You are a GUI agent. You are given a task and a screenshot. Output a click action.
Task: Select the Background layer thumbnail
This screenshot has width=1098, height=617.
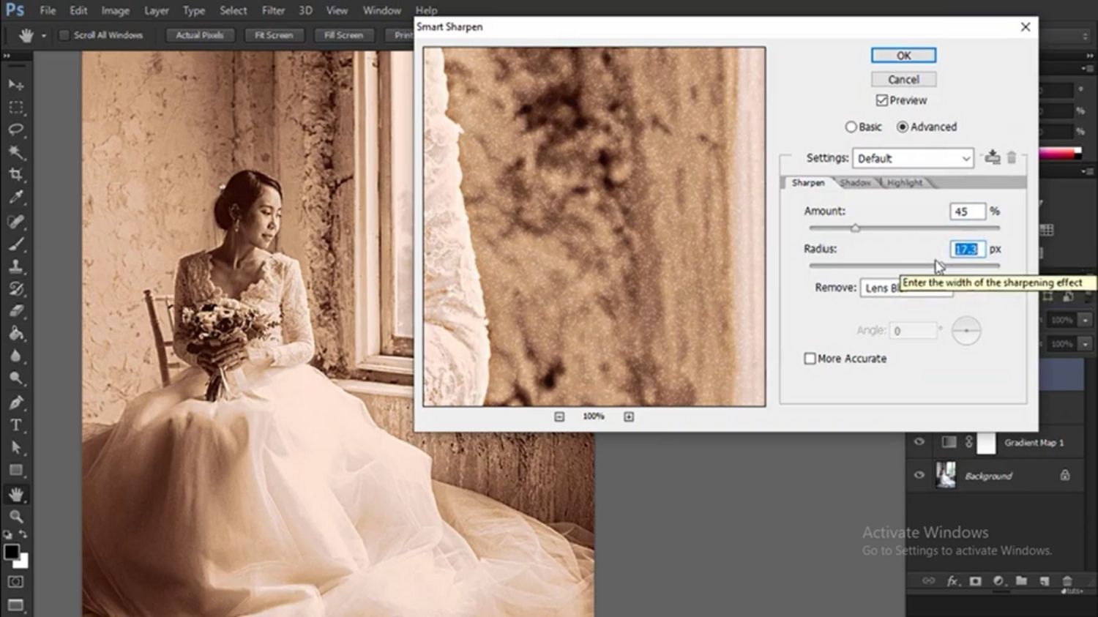point(946,475)
